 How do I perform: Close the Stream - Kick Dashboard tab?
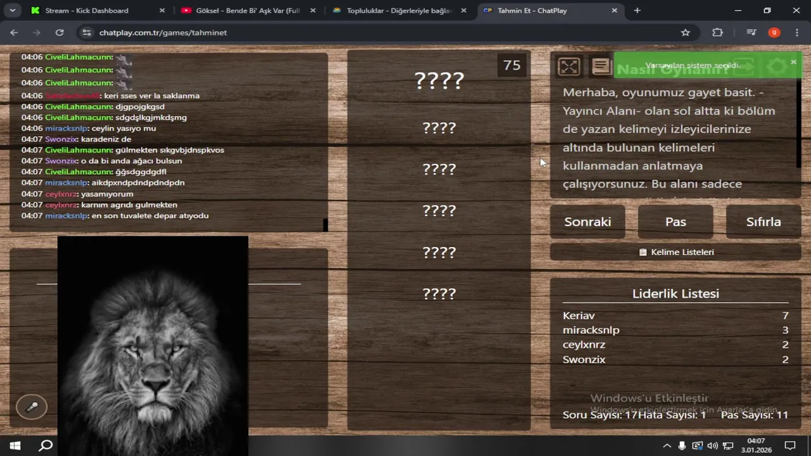tap(162, 10)
